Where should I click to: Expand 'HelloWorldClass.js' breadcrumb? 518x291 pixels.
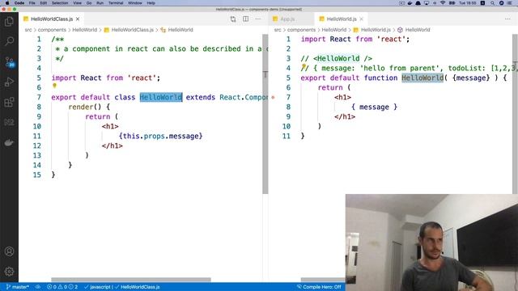tap(129, 30)
